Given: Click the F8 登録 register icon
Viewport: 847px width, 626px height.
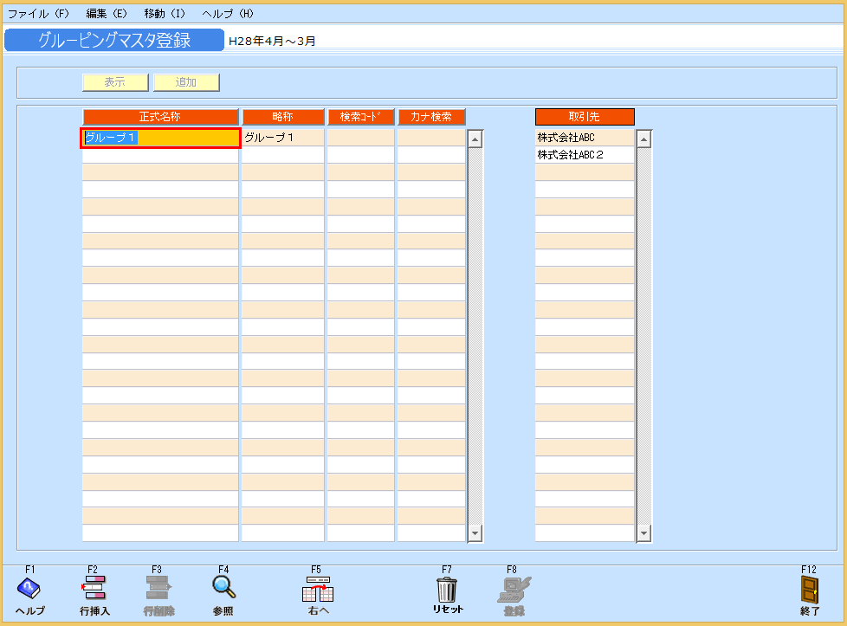Looking at the screenshot, I should [x=514, y=589].
